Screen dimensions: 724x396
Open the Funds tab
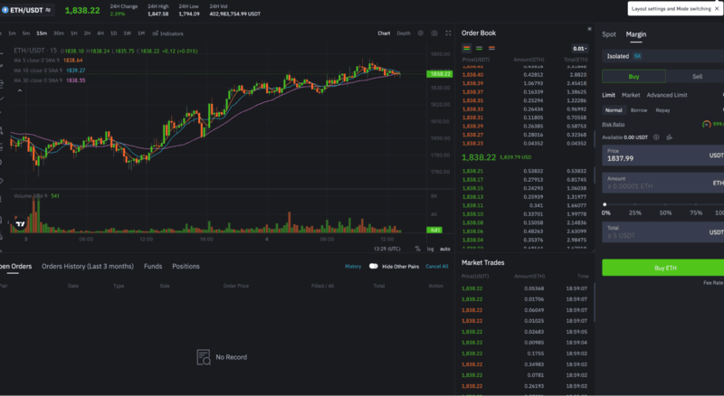click(x=153, y=267)
